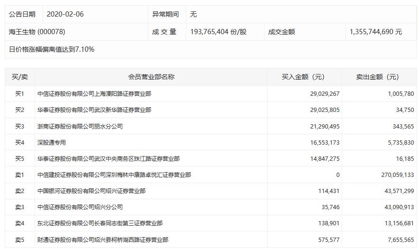Click the 深股通专用 entry
This screenshot has height=249, width=419.
pos(52,143)
